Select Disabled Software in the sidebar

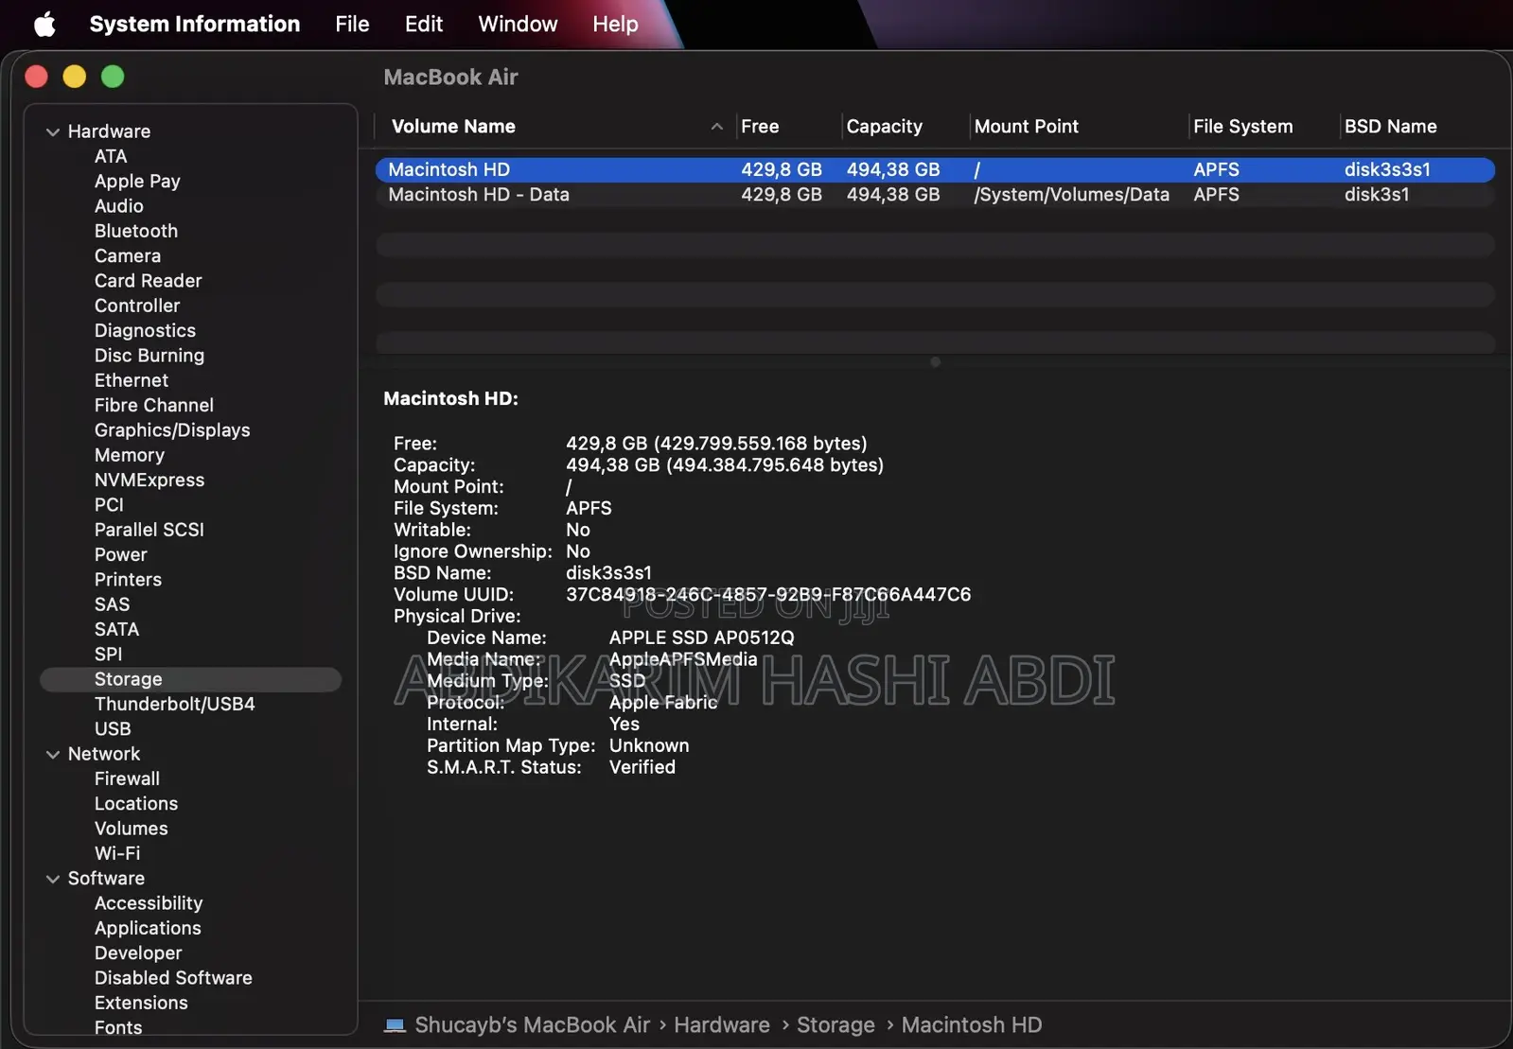pos(173,978)
